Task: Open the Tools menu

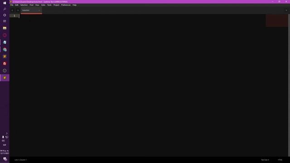Action: pos(49,5)
